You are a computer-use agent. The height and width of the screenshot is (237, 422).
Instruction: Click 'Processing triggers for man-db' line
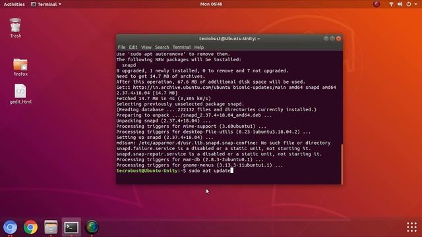pos(190,159)
